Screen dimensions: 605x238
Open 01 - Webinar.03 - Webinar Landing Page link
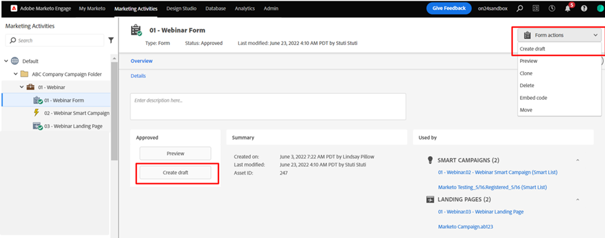481,212
